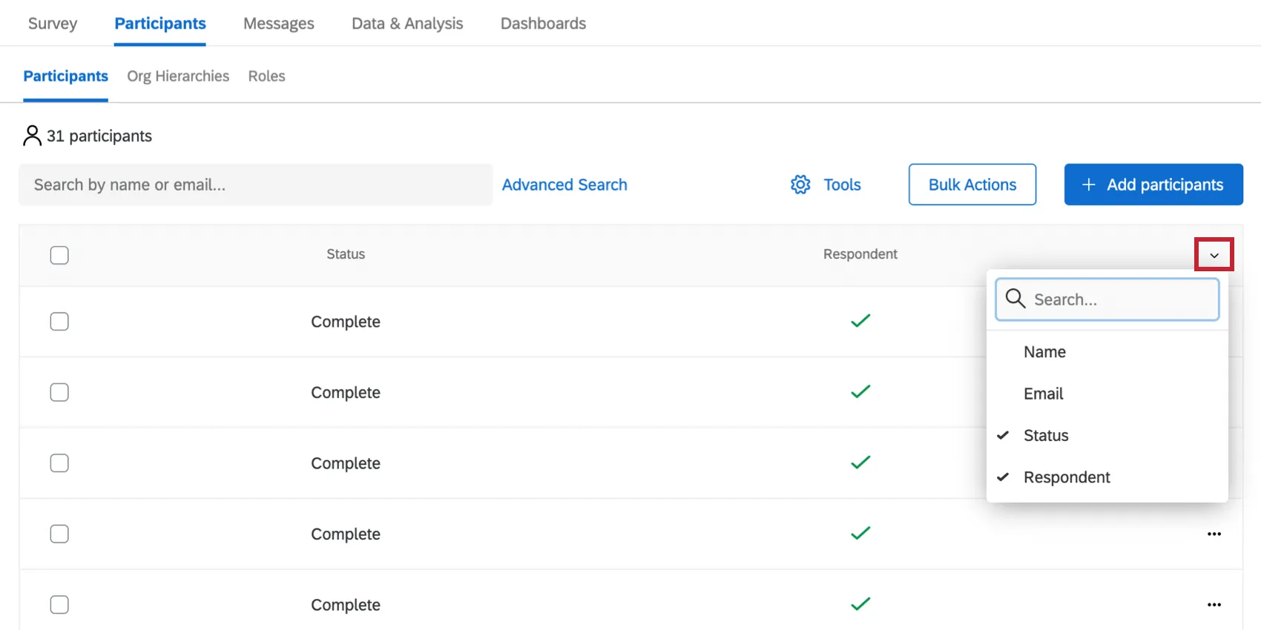Toggle the select-all header checkbox
This screenshot has width=1261, height=630.
pyautogui.click(x=59, y=255)
